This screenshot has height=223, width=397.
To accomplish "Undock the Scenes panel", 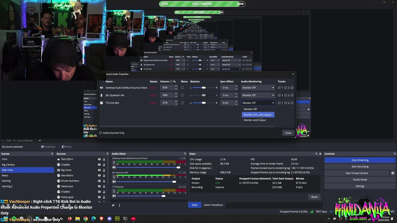I will point(52,154).
